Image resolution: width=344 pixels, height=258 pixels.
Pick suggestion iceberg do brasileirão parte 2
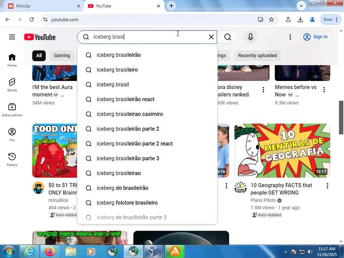[147, 217]
